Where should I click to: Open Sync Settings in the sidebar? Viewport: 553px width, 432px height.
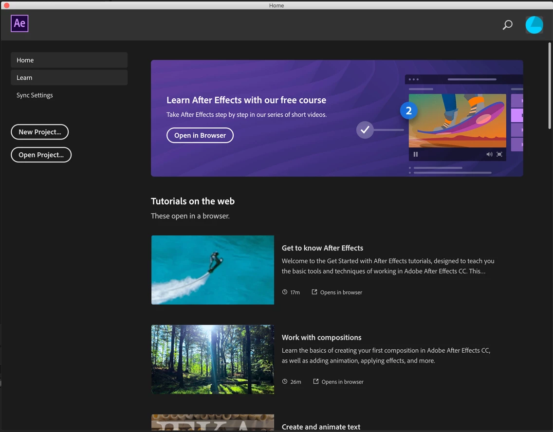(35, 95)
